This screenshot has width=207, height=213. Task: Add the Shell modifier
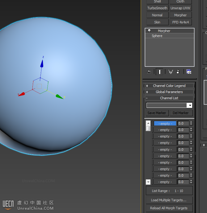[x=158, y=2]
